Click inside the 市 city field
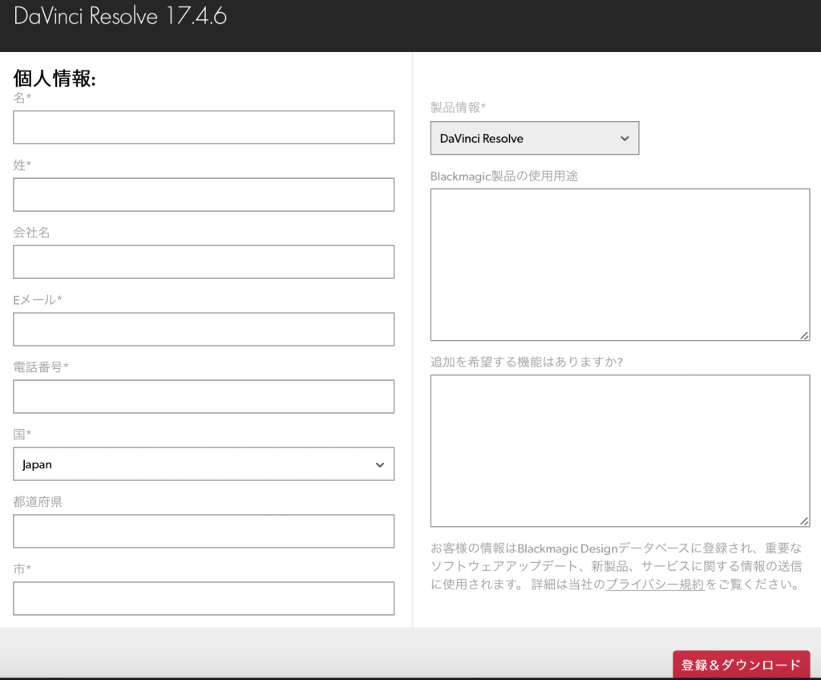821x680 pixels. (x=203, y=598)
